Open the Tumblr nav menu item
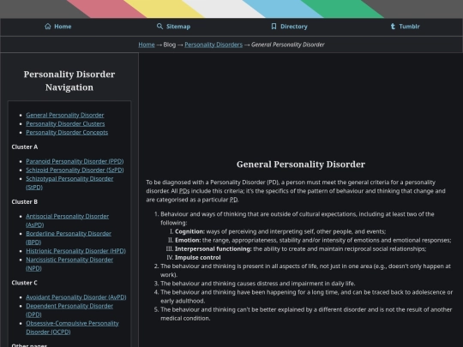463x347 pixels. 405,27
